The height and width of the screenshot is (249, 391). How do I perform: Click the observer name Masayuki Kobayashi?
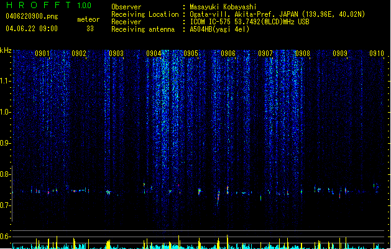point(223,7)
